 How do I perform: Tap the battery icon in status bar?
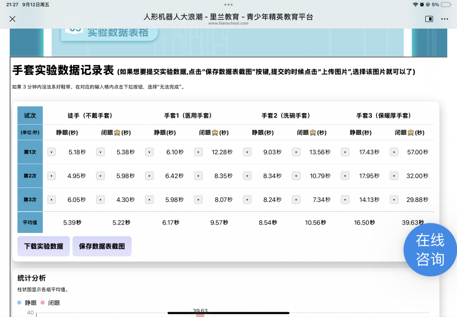click(x=446, y=4)
